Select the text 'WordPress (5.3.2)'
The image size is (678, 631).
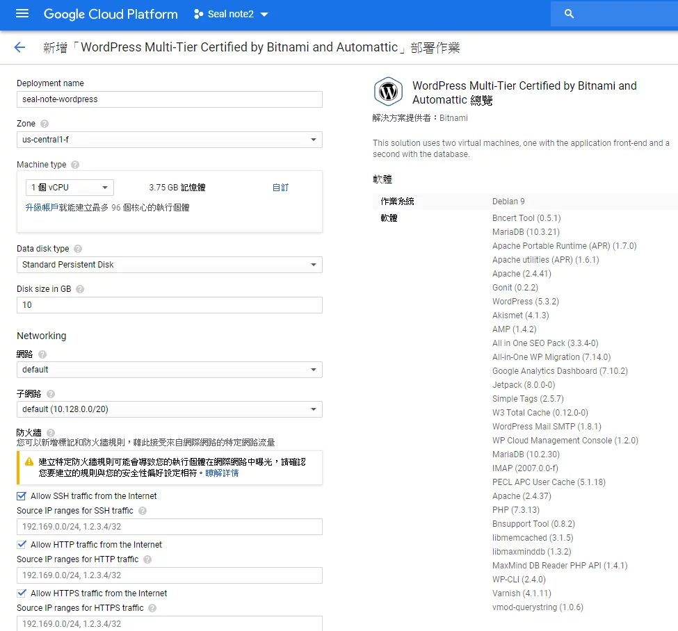[526, 302]
